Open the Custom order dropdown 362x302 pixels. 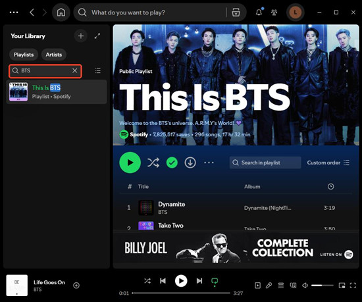coord(328,163)
